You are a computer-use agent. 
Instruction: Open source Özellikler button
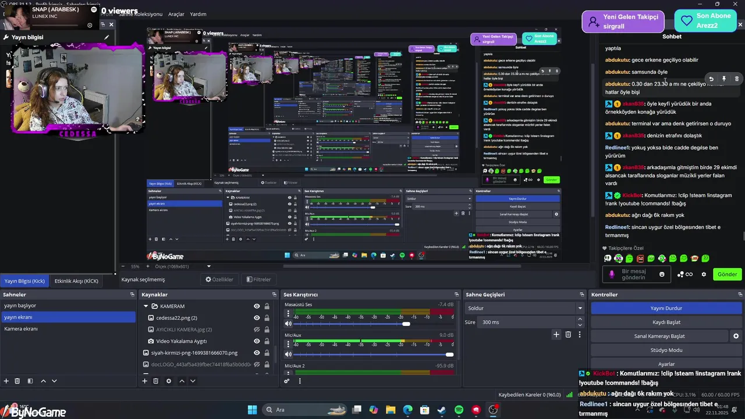click(x=219, y=279)
